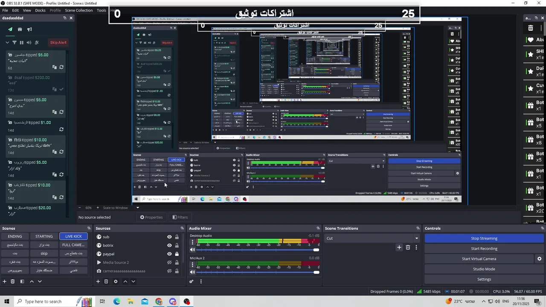Open the megaphone alerts tab in dock

pyautogui.click(x=29, y=29)
